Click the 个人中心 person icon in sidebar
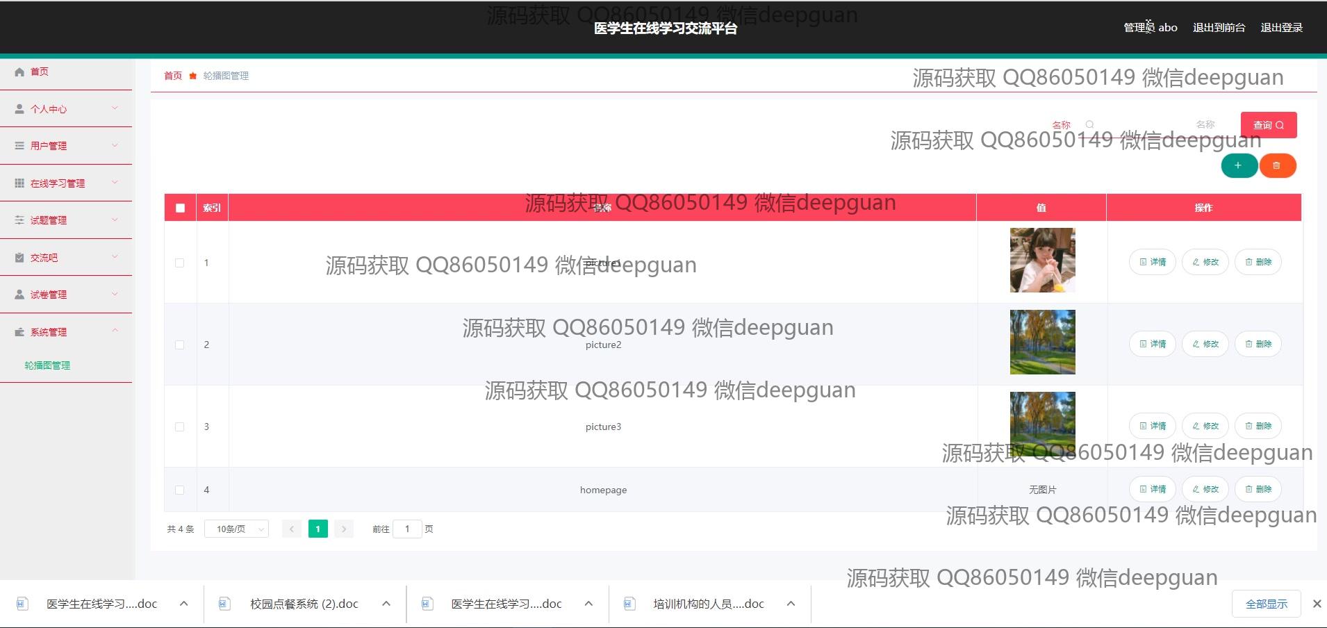Screen dimensions: 1327x628 [x=19, y=109]
